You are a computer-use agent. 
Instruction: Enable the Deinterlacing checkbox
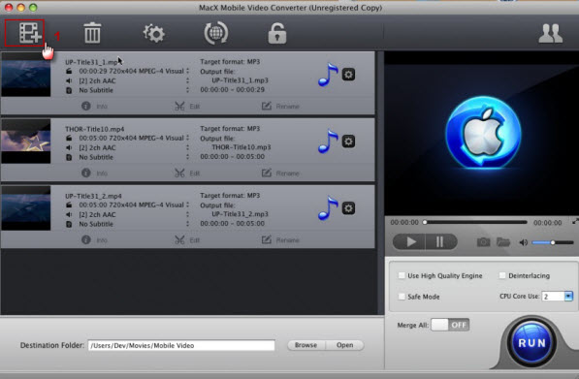click(502, 275)
